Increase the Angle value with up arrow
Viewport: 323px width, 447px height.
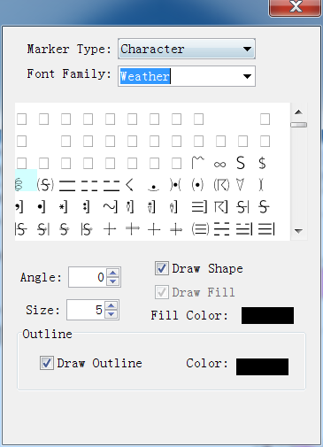pyautogui.click(x=113, y=273)
